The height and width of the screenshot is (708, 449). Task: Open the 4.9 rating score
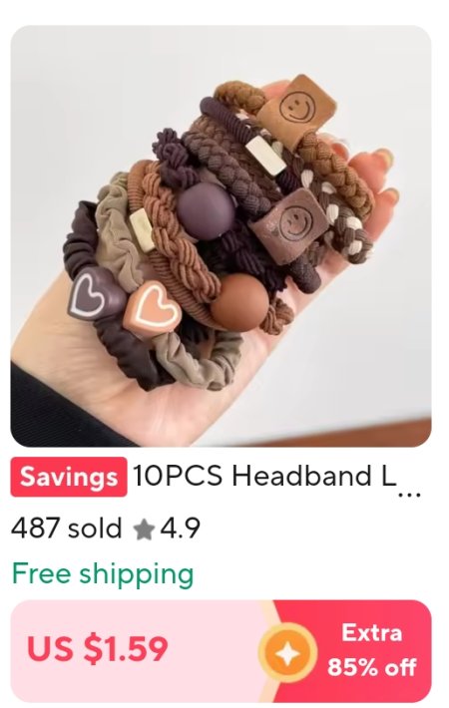180,528
